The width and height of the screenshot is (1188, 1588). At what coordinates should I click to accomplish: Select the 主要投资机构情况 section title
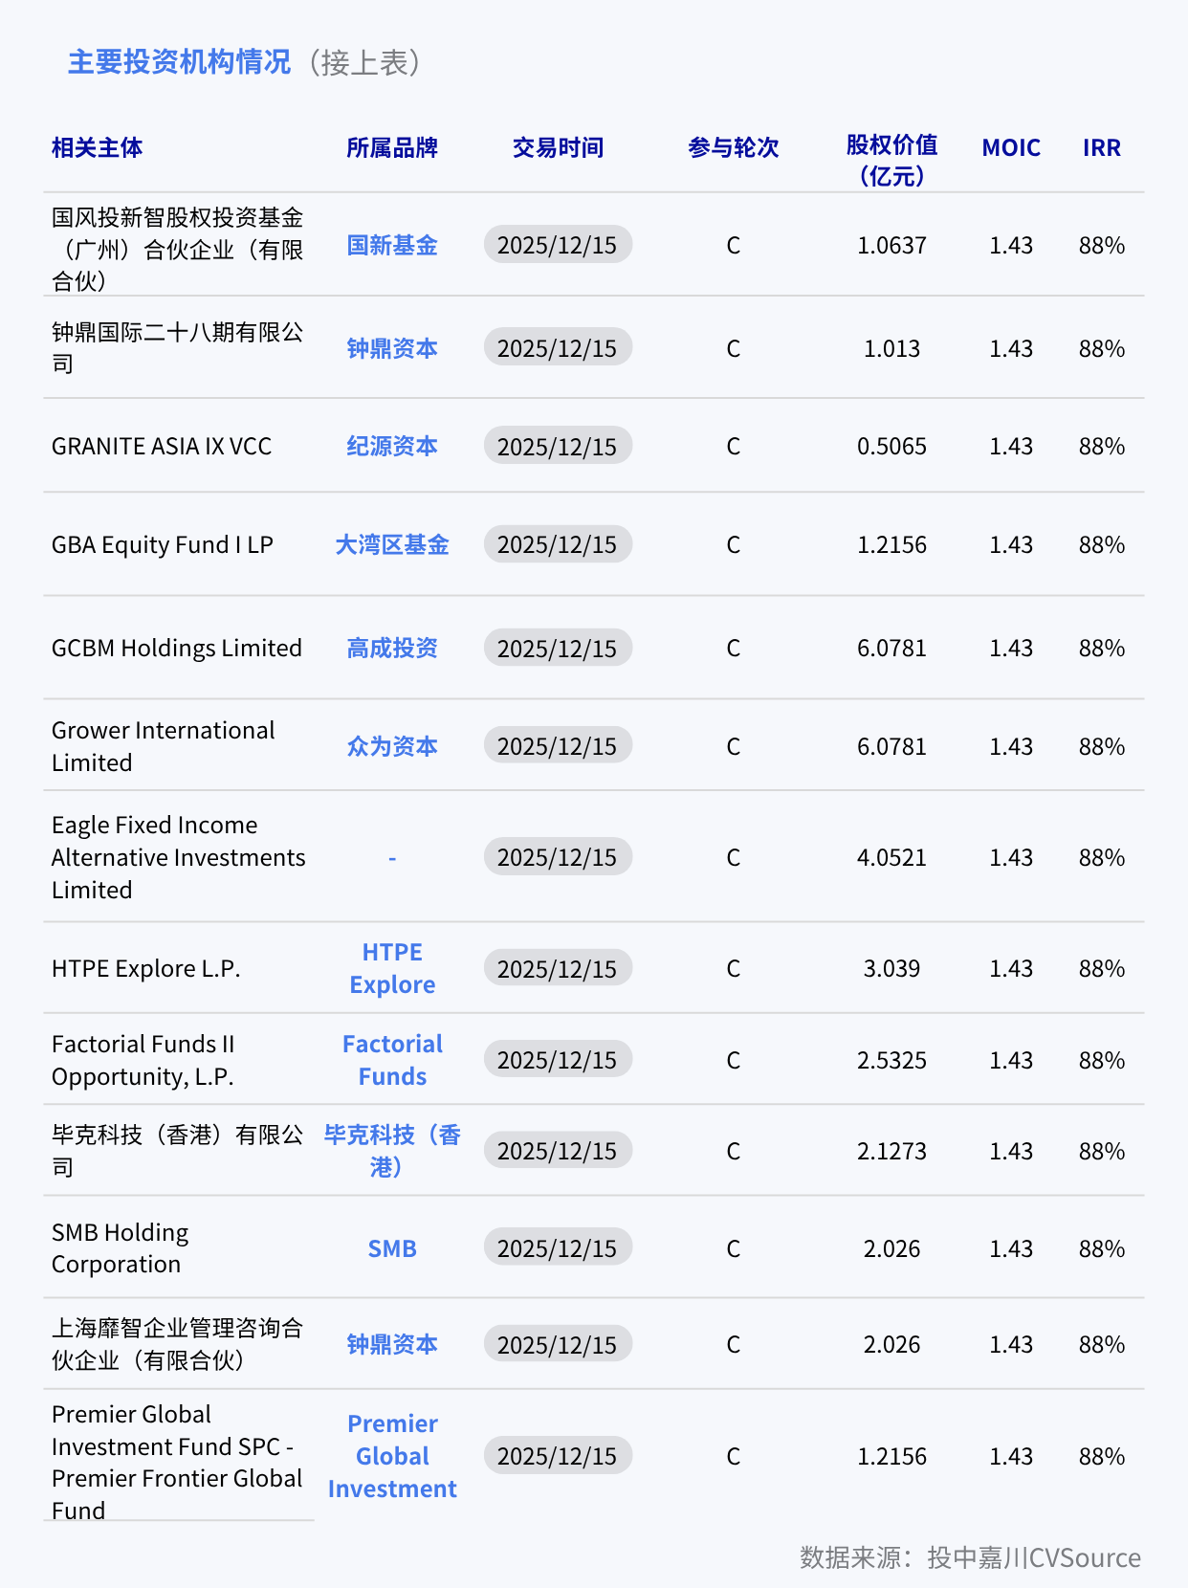coord(179,63)
